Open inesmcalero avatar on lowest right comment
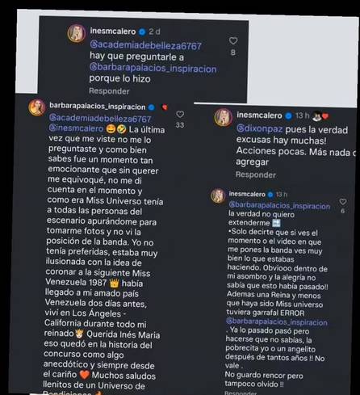 (218, 195)
